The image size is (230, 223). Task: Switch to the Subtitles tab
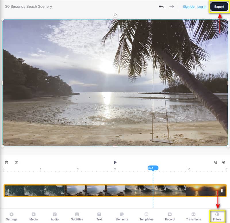pos(77,217)
